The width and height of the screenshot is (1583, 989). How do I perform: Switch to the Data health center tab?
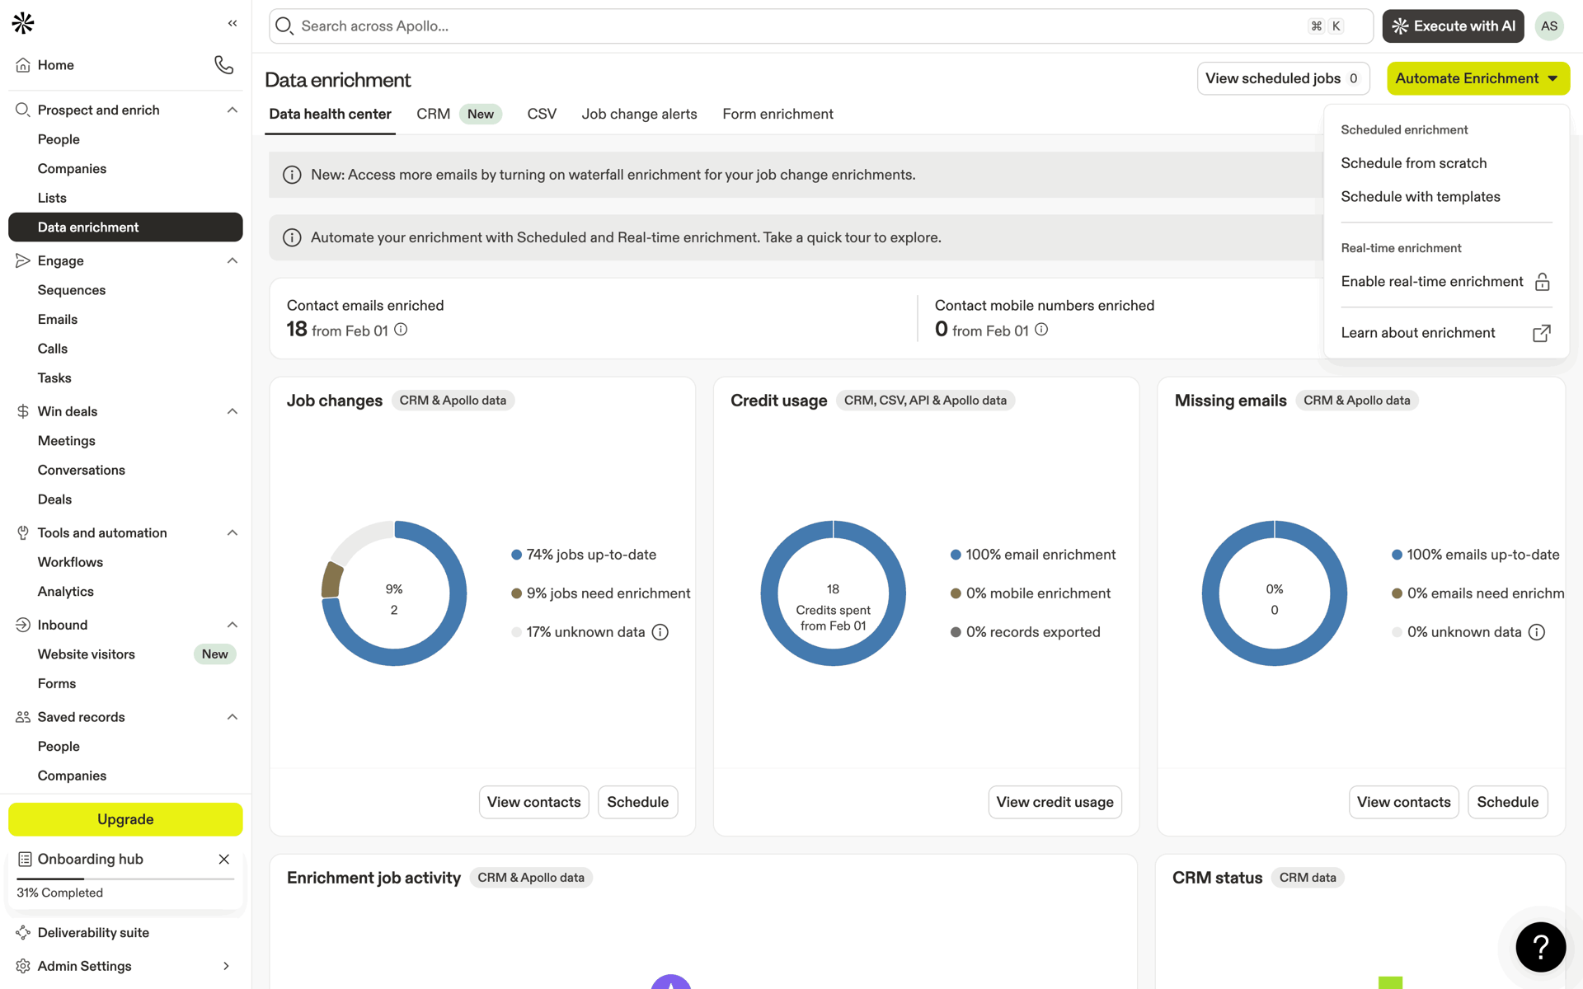tap(331, 114)
